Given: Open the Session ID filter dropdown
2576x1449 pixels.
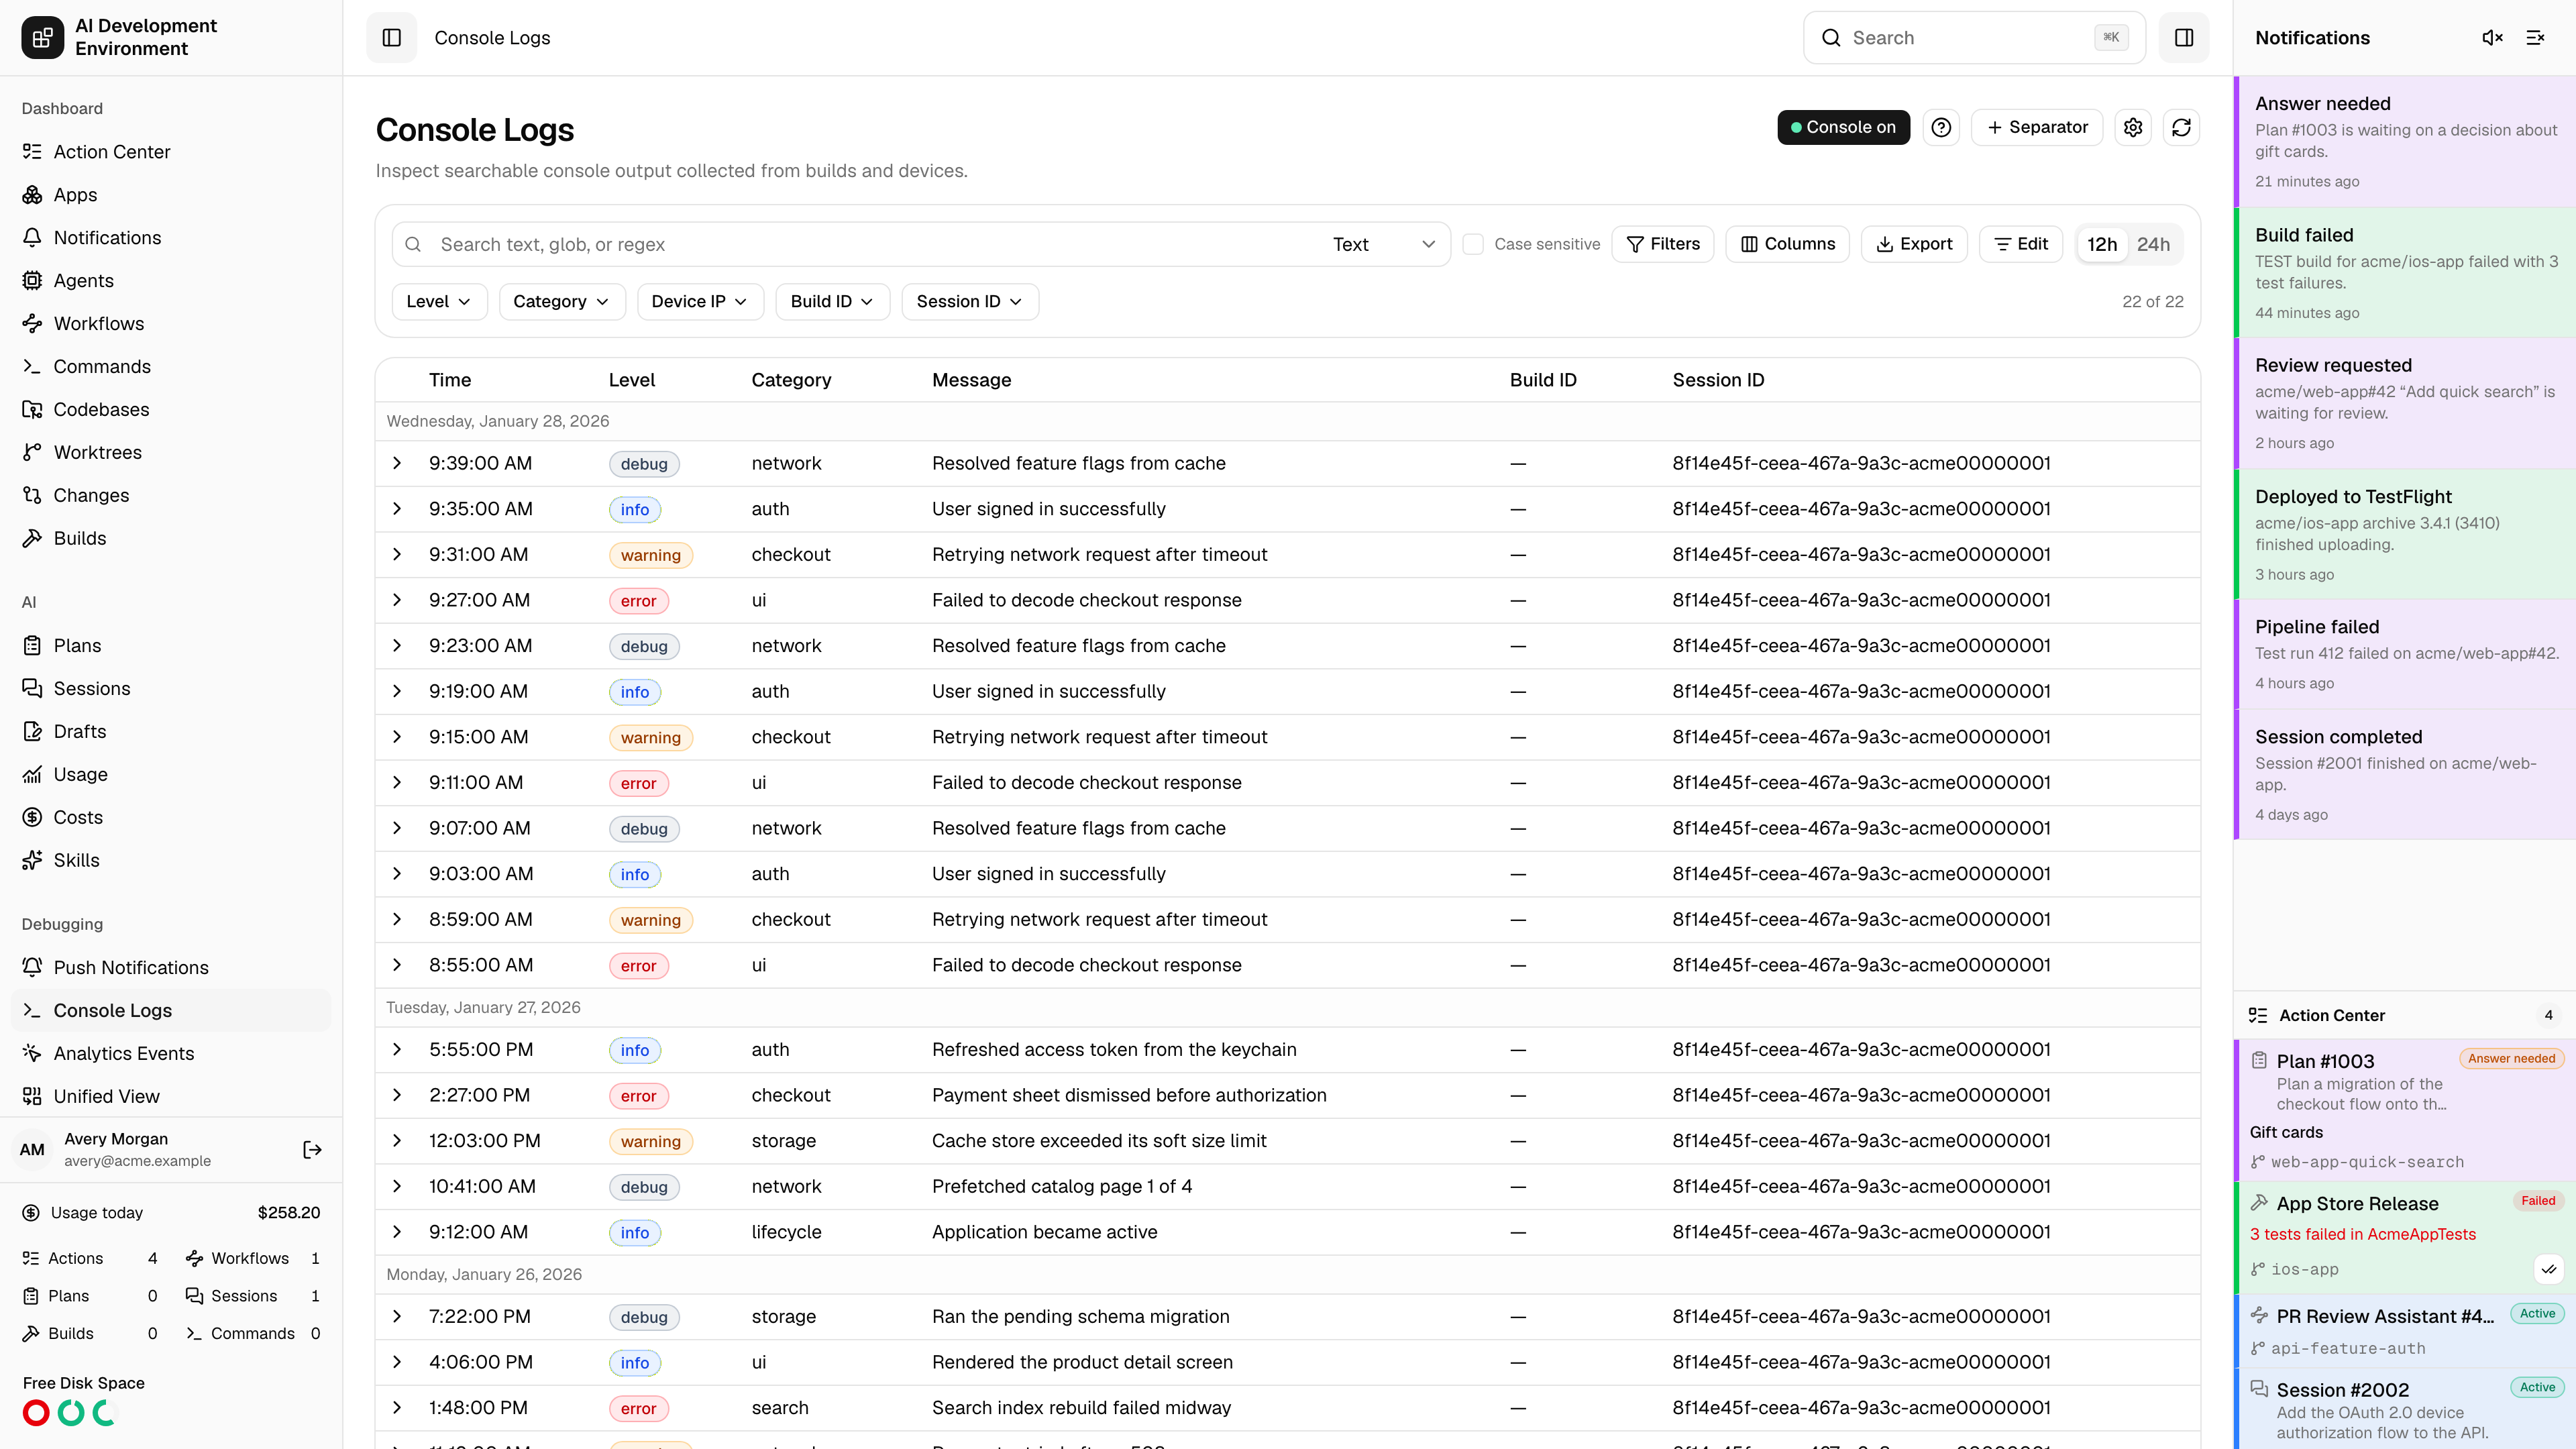Looking at the screenshot, I should click(970, 302).
